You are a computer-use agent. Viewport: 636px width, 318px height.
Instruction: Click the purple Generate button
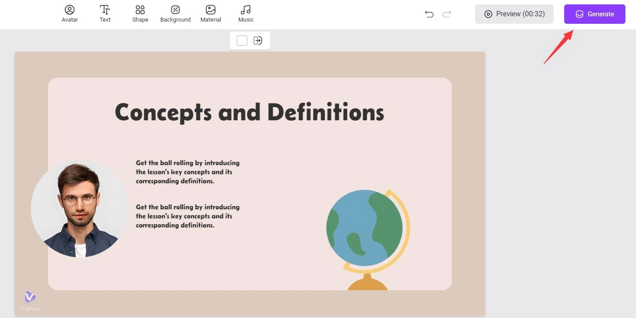pyautogui.click(x=595, y=14)
